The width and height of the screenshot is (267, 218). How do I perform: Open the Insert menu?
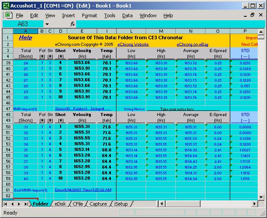click(x=69, y=15)
